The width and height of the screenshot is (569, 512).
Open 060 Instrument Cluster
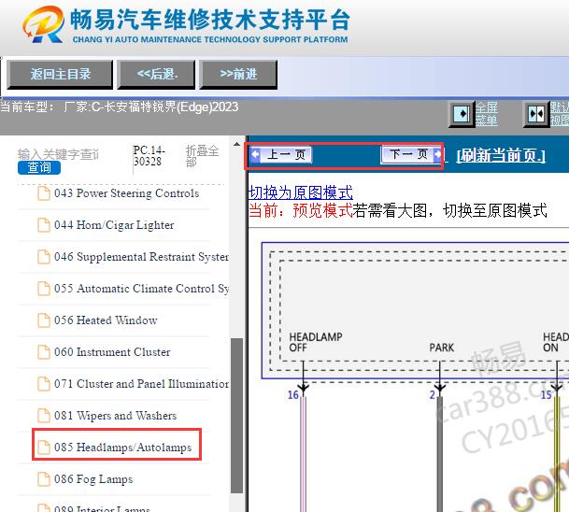pos(112,352)
